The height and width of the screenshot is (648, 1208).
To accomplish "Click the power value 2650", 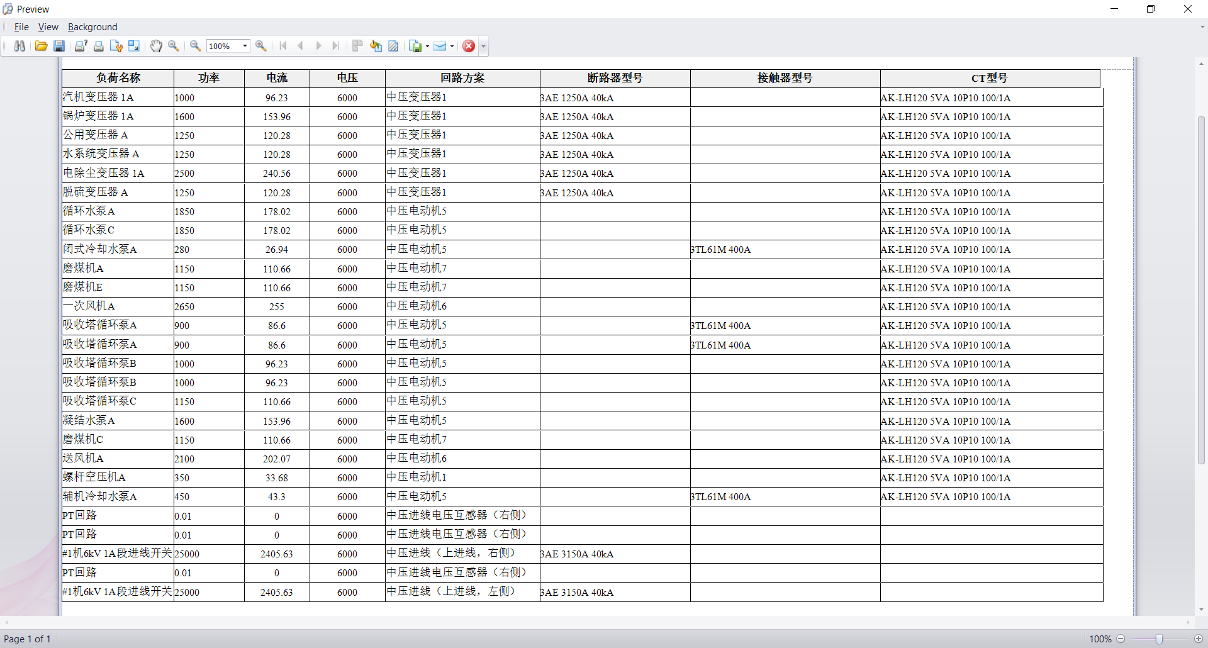I will click(x=184, y=307).
